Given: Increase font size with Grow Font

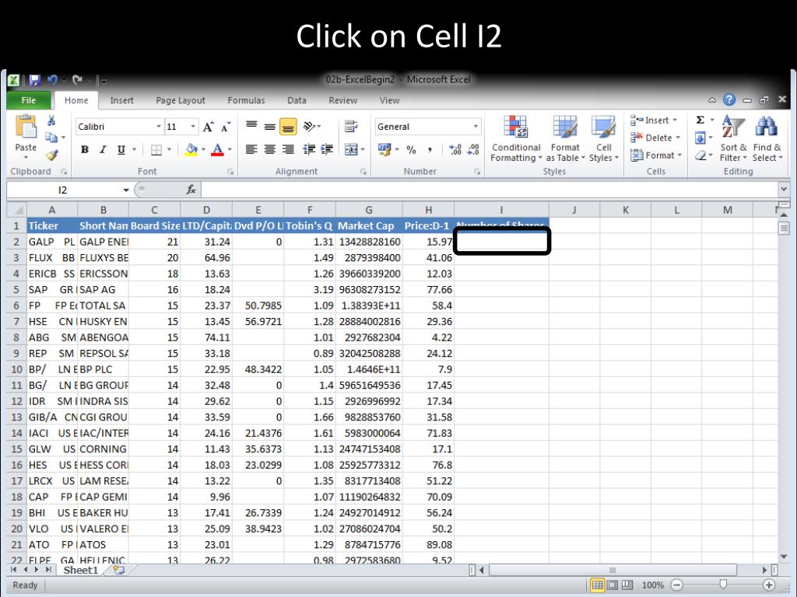Looking at the screenshot, I should tap(208, 127).
